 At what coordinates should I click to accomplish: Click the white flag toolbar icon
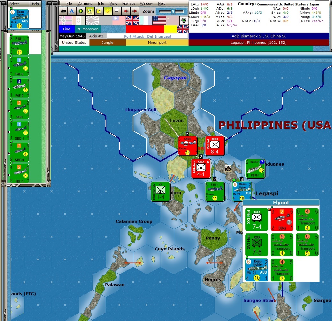(116, 11)
